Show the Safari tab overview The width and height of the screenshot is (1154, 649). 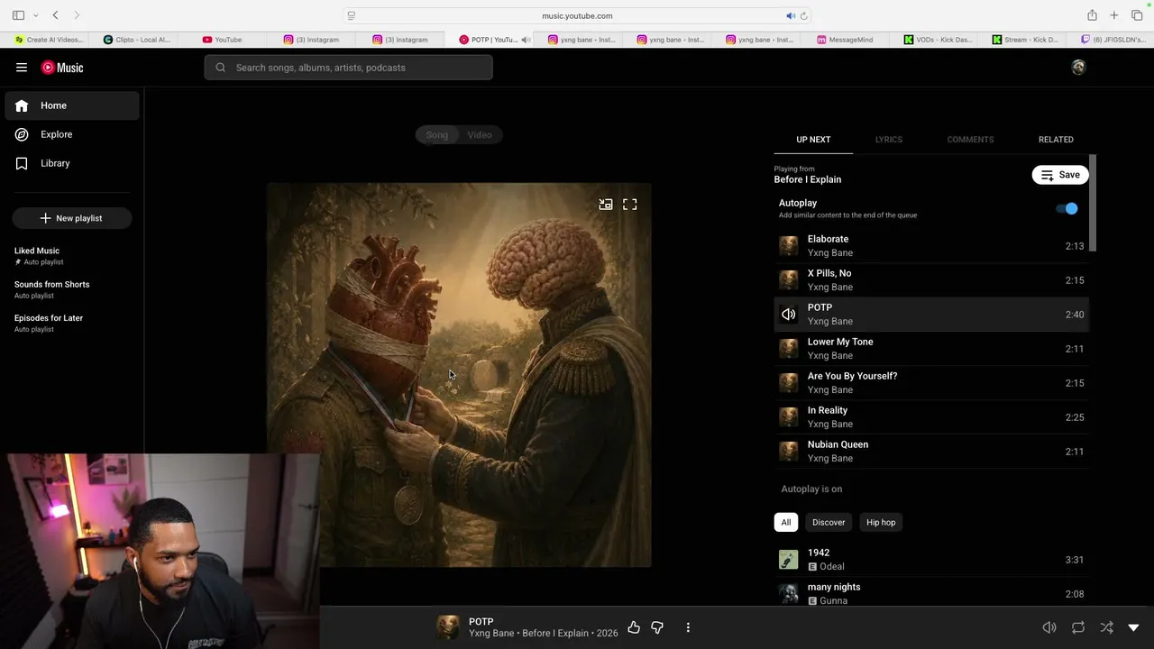(x=1137, y=15)
